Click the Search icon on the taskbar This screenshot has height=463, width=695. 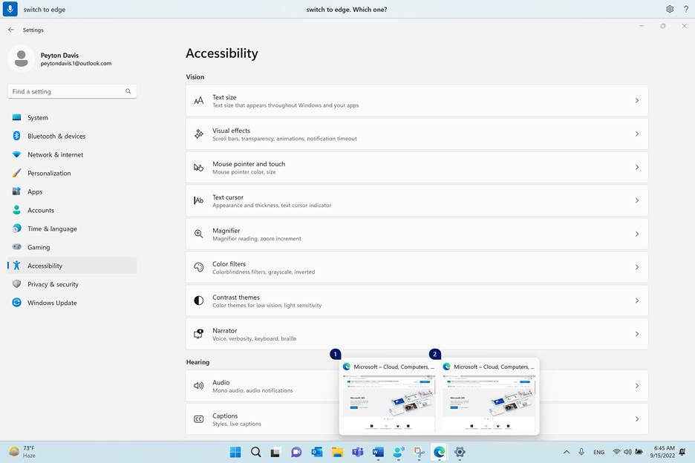255,452
